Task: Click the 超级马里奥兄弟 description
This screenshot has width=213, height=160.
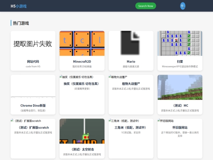Action: point(131,66)
